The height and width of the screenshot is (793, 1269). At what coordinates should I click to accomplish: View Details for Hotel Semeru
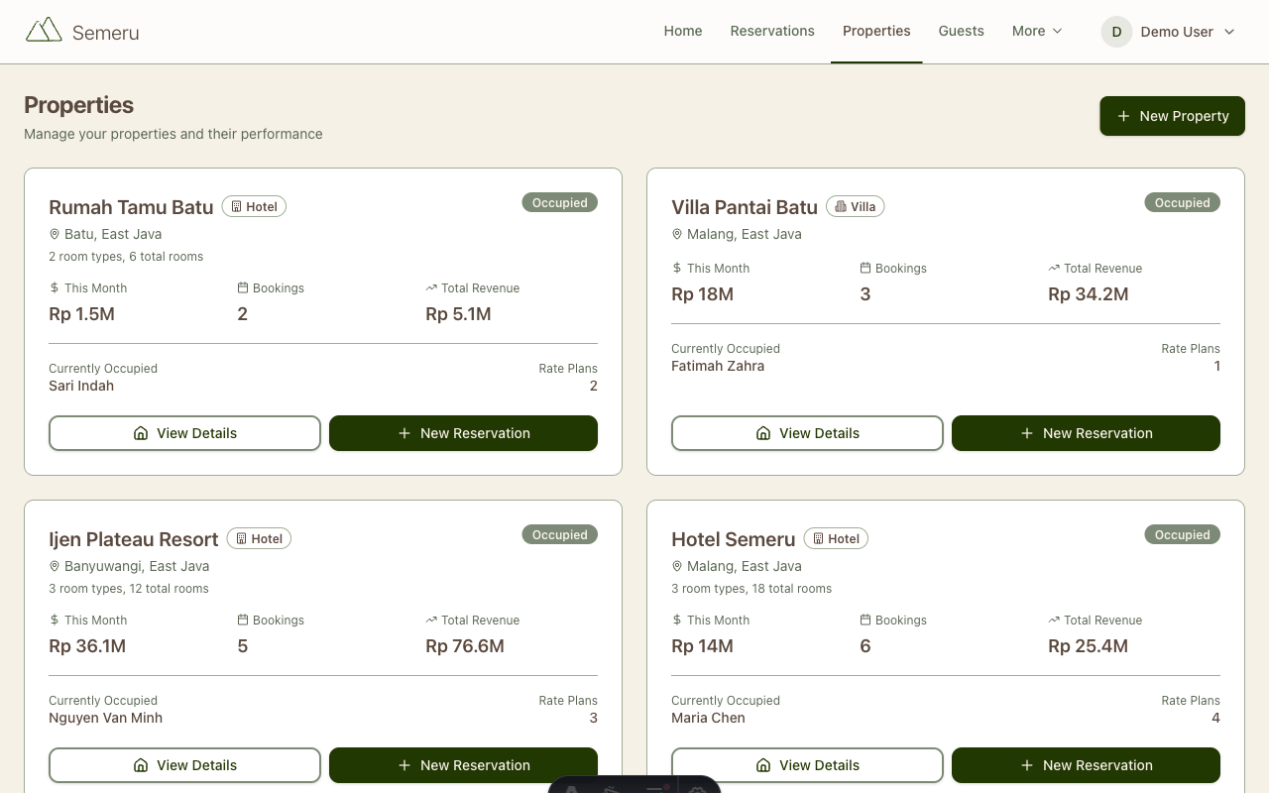pos(807,765)
